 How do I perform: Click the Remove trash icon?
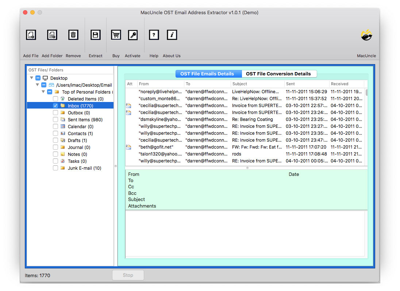tap(73, 35)
